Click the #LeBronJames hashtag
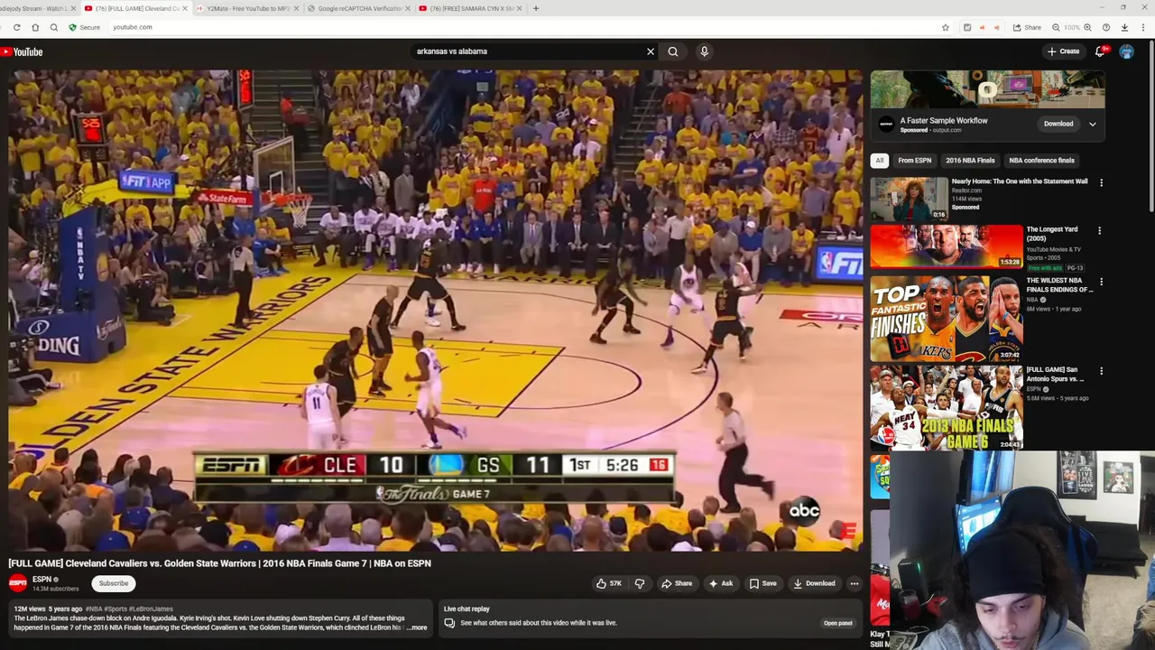Screen dimensions: 1155x650 coord(151,608)
